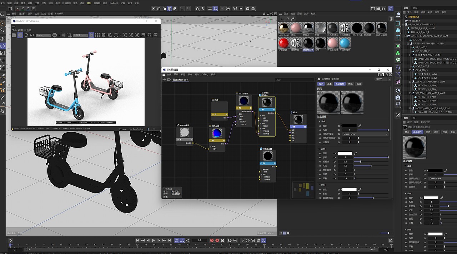Screen dimensions: 457x254
Task: Open the Redshift menu in main menu bar
Action: pos(114,3)
